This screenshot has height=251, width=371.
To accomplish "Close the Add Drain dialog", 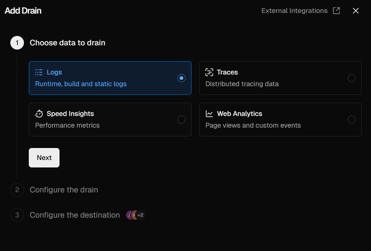I will (x=356, y=11).
